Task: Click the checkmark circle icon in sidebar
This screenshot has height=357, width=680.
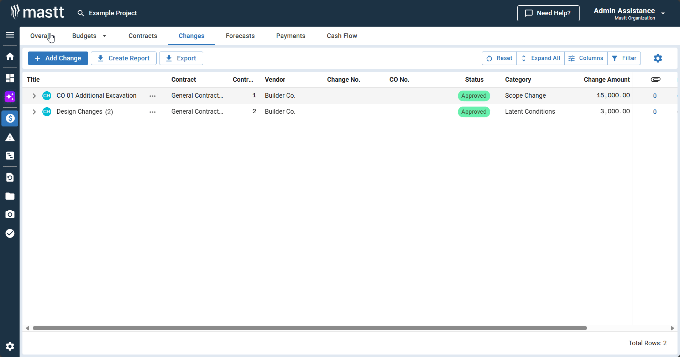Action: pyautogui.click(x=10, y=233)
